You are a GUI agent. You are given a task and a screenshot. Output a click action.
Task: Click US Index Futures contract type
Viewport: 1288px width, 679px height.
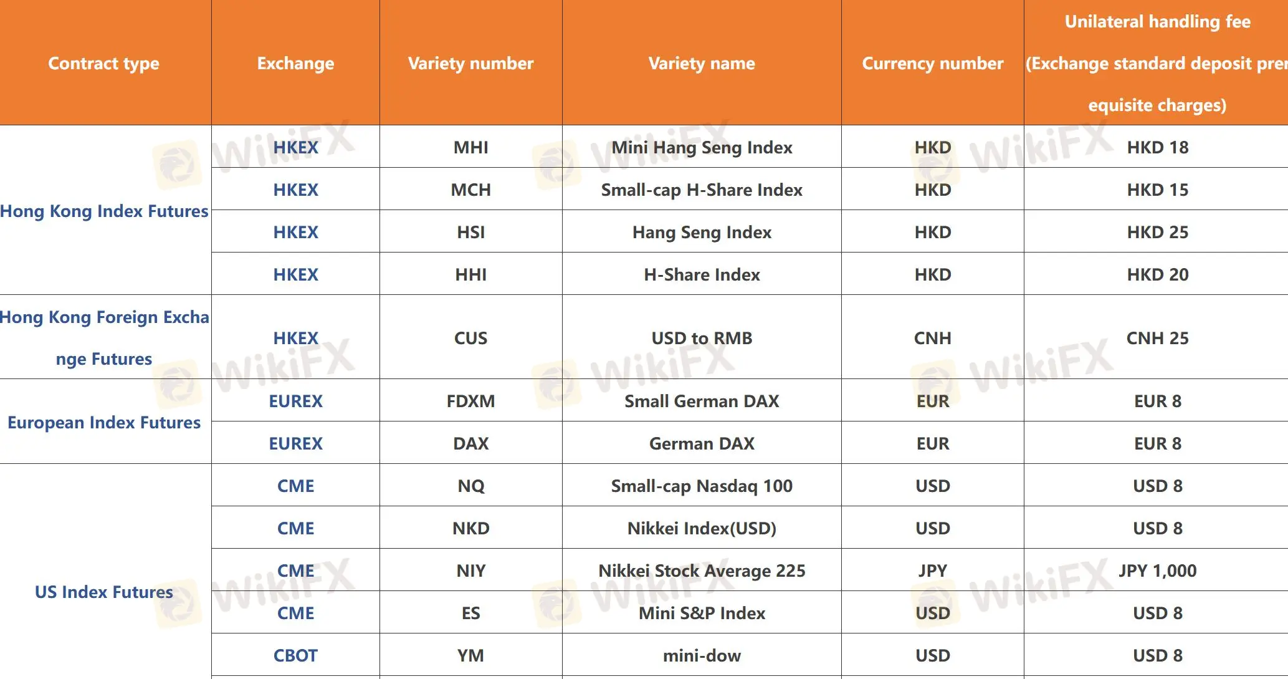pos(104,592)
